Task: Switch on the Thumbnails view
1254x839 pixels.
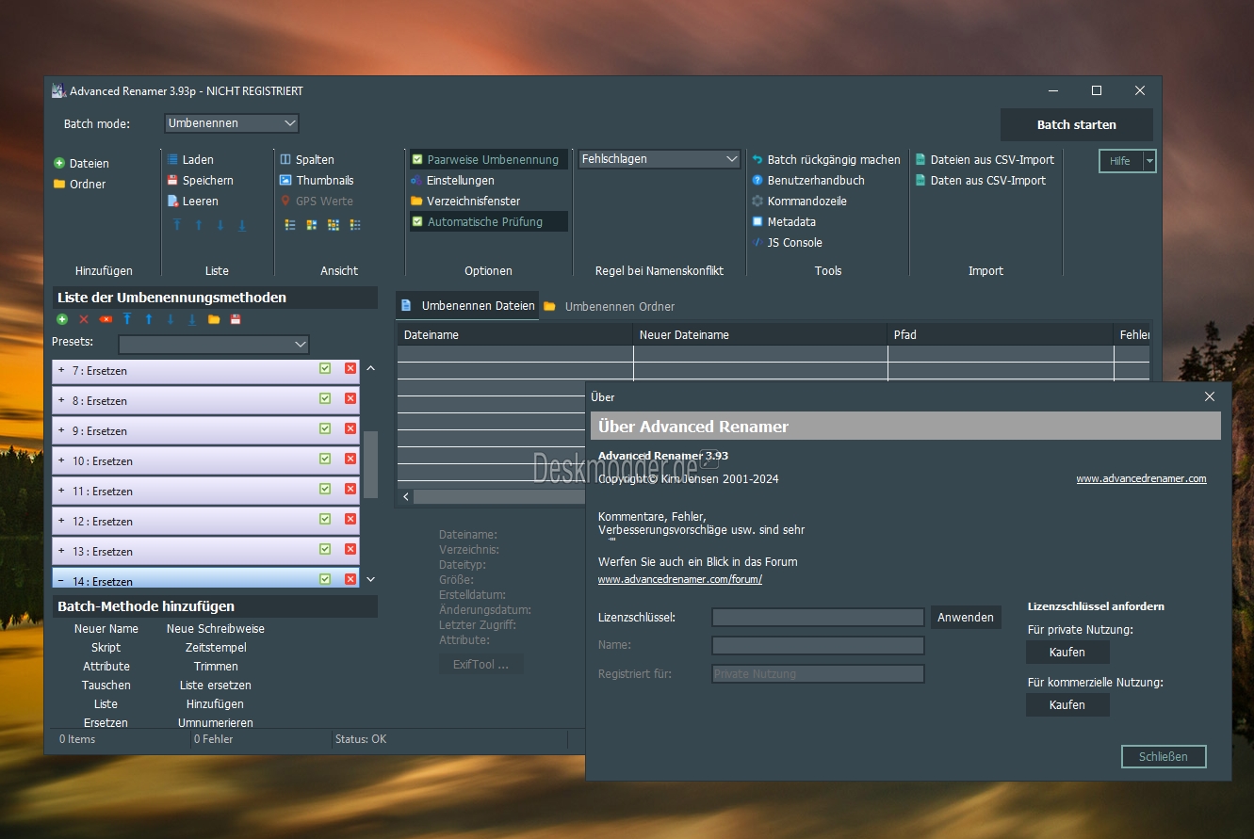Action: 285,180
